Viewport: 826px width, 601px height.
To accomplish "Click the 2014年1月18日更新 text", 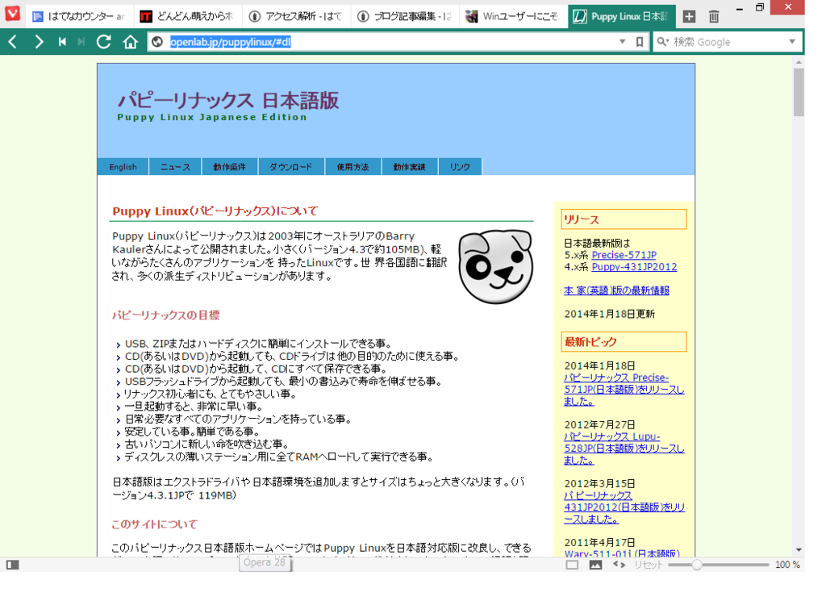I will coord(610,314).
